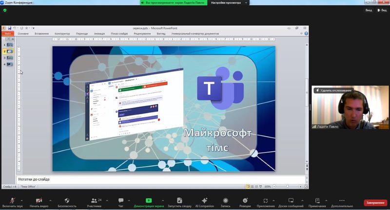Expand audio options arrow beside Включить звук

click(21, 200)
